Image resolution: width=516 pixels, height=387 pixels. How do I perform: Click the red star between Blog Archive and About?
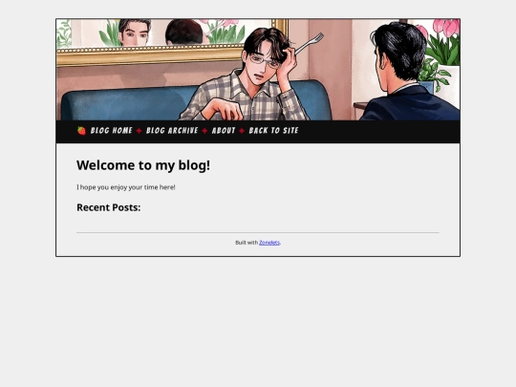point(204,131)
